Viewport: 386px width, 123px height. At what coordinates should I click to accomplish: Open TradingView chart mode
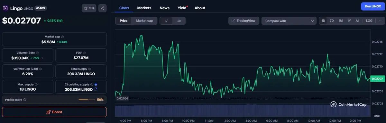tap(244, 21)
